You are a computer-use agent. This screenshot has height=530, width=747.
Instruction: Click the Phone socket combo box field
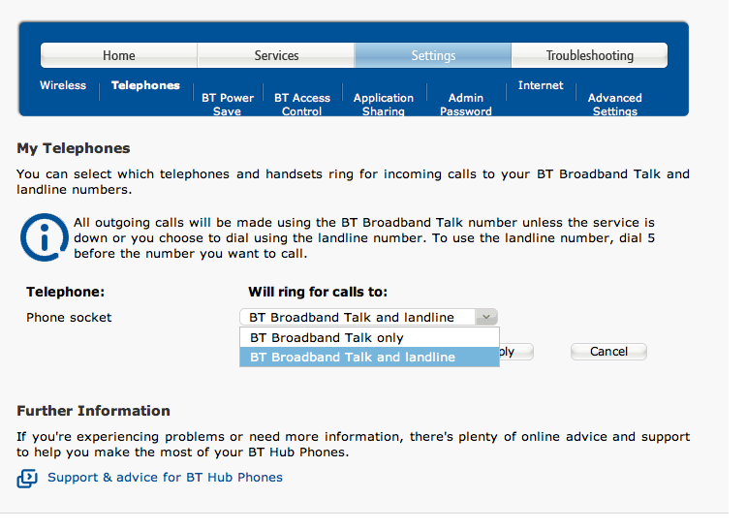[368, 317]
